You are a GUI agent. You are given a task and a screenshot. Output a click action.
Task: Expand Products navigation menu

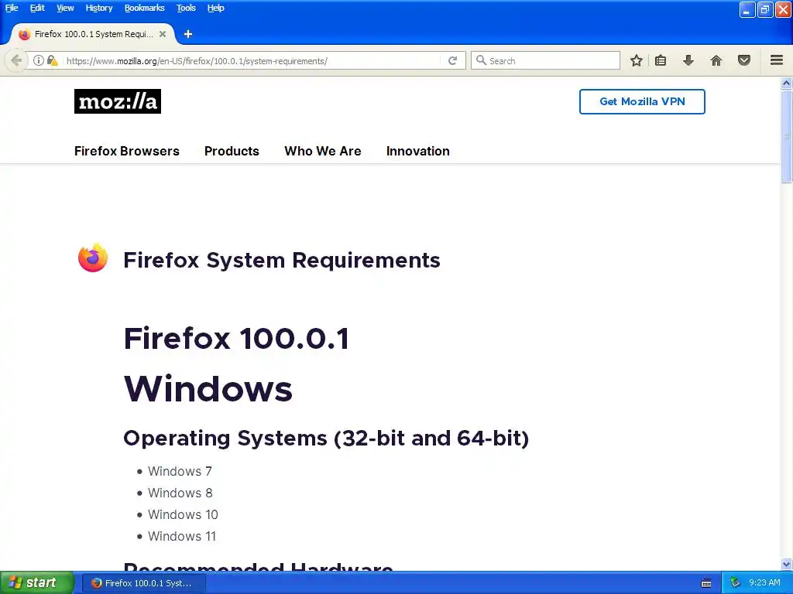[232, 151]
